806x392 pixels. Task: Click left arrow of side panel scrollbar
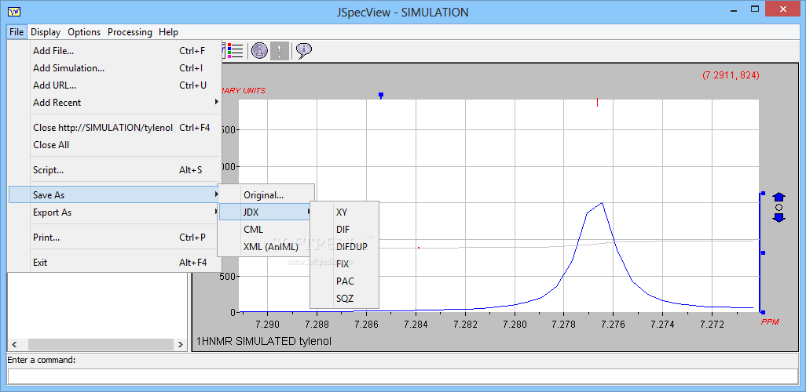(14, 344)
